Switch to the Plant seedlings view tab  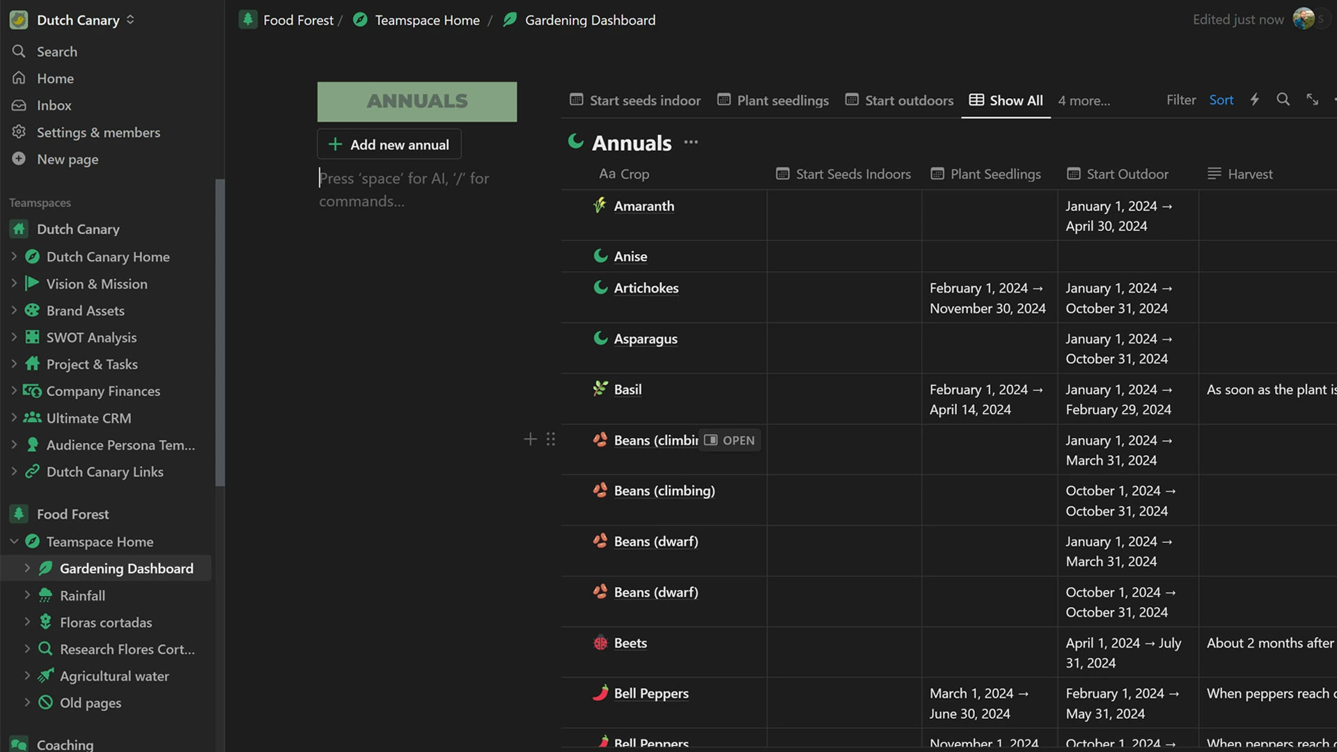coord(773,100)
